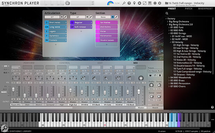This screenshot has width=215, height=133.
Task: Solo the V2-Back channel
Action: click(133, 99)
